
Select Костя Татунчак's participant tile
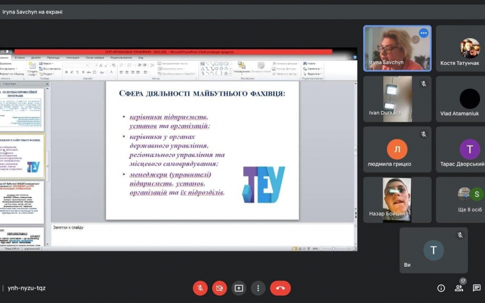460,48
